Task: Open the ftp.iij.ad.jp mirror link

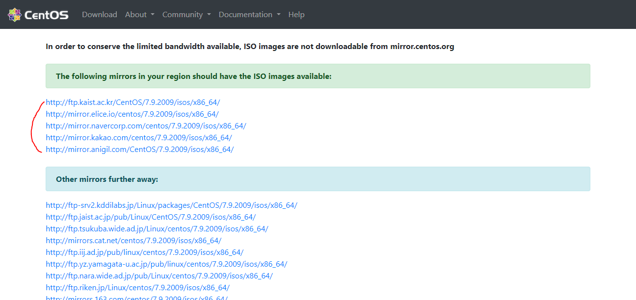Action: click(x=145, y=252)
